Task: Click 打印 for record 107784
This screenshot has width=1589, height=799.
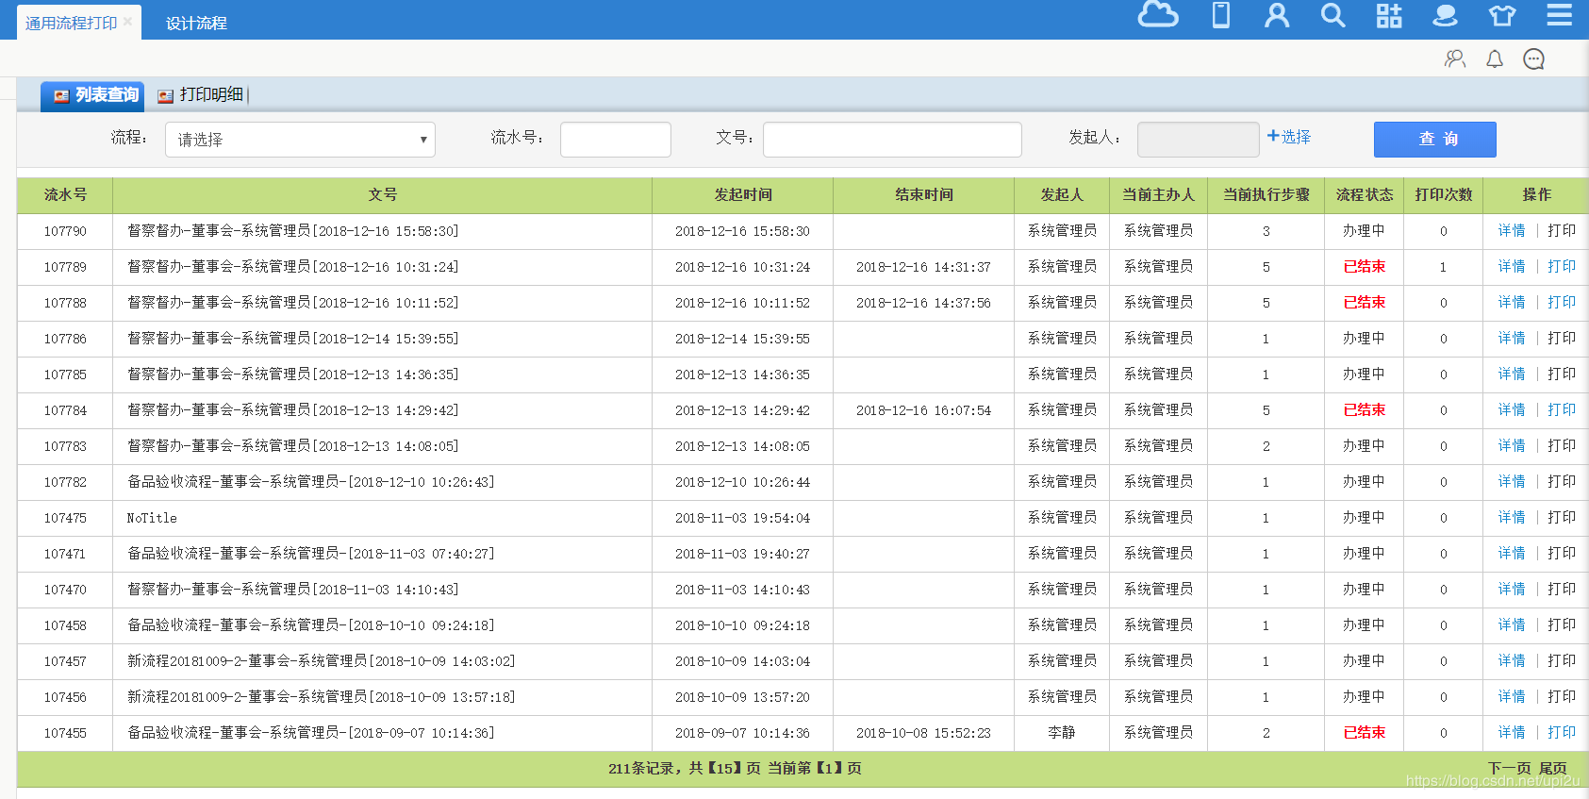Action: 1562,410
